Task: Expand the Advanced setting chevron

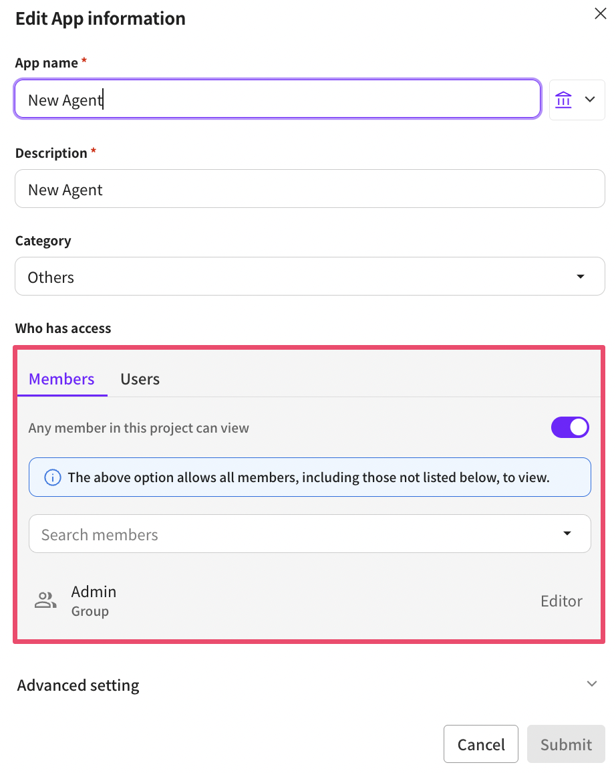Action: (x=591, y=684)
